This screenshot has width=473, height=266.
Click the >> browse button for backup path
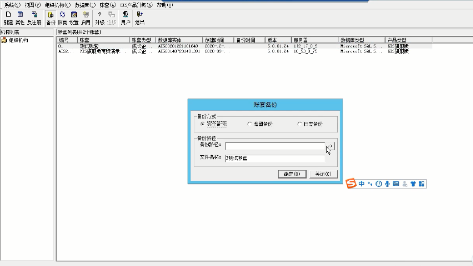pos(330,146)
